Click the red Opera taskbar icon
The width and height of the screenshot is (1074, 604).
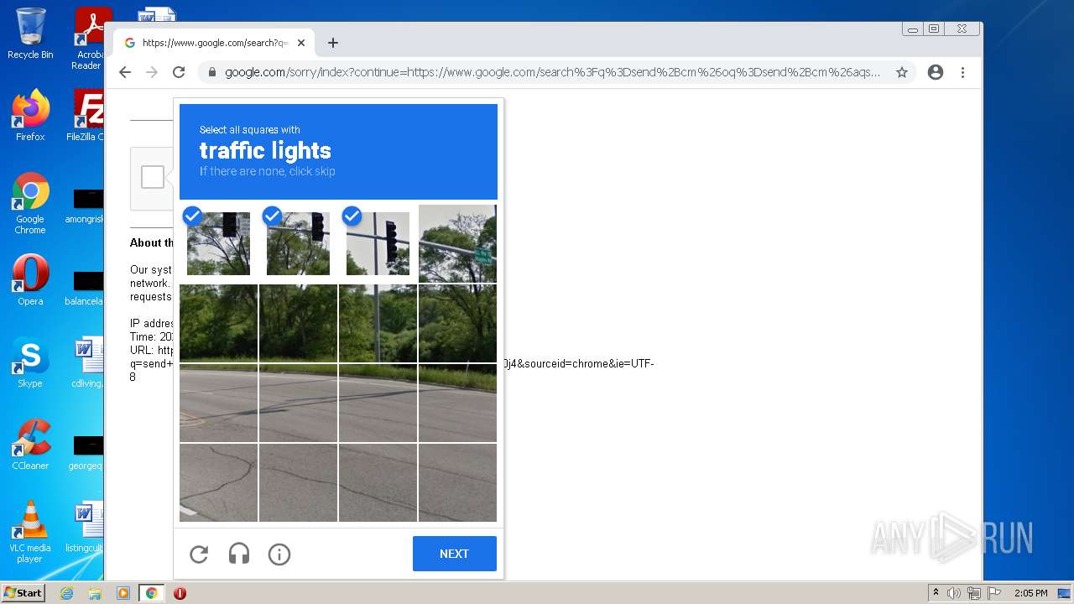[x=180, y=593]
